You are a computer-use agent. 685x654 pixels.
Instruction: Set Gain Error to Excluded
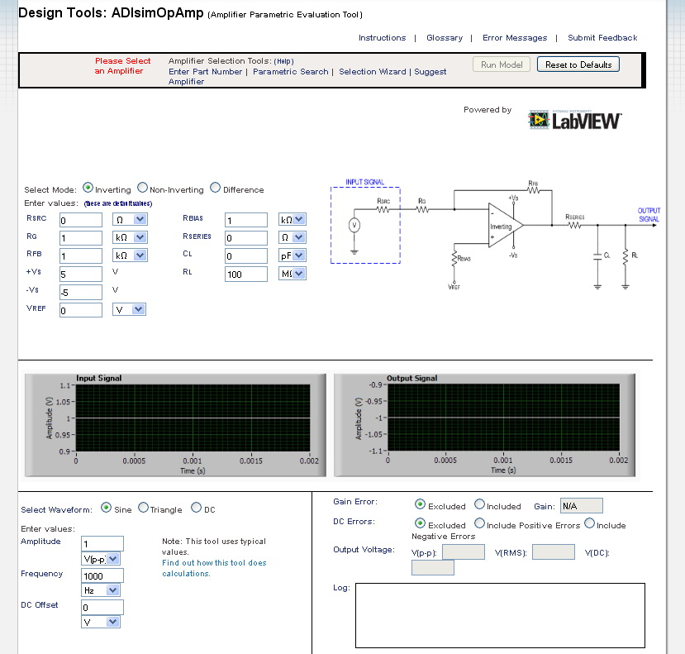click(x=420, y=504)
